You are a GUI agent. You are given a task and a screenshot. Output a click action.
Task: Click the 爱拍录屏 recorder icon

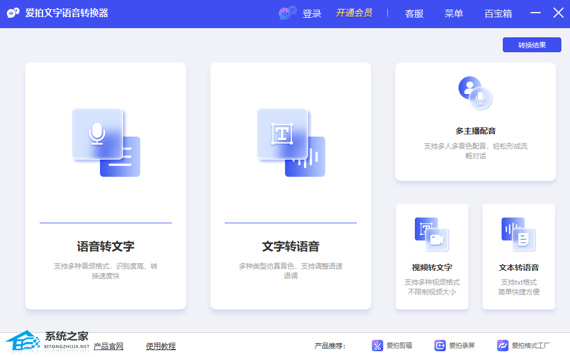(x=440, y=346)
